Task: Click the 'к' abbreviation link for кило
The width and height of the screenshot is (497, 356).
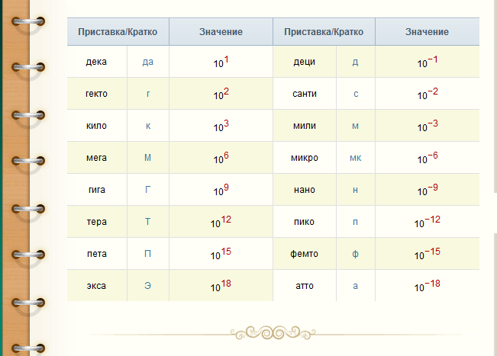Action: point(147,126)
